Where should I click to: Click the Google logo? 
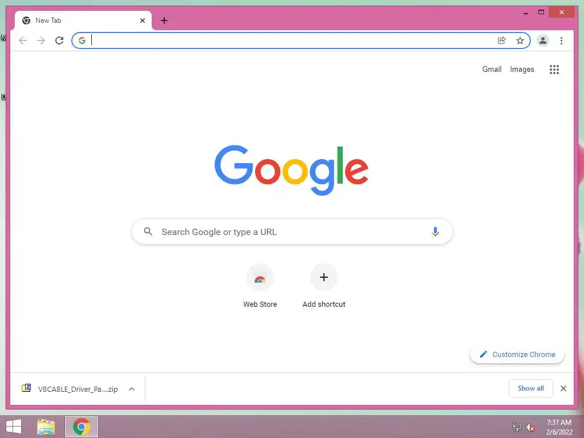pos(291,170)
